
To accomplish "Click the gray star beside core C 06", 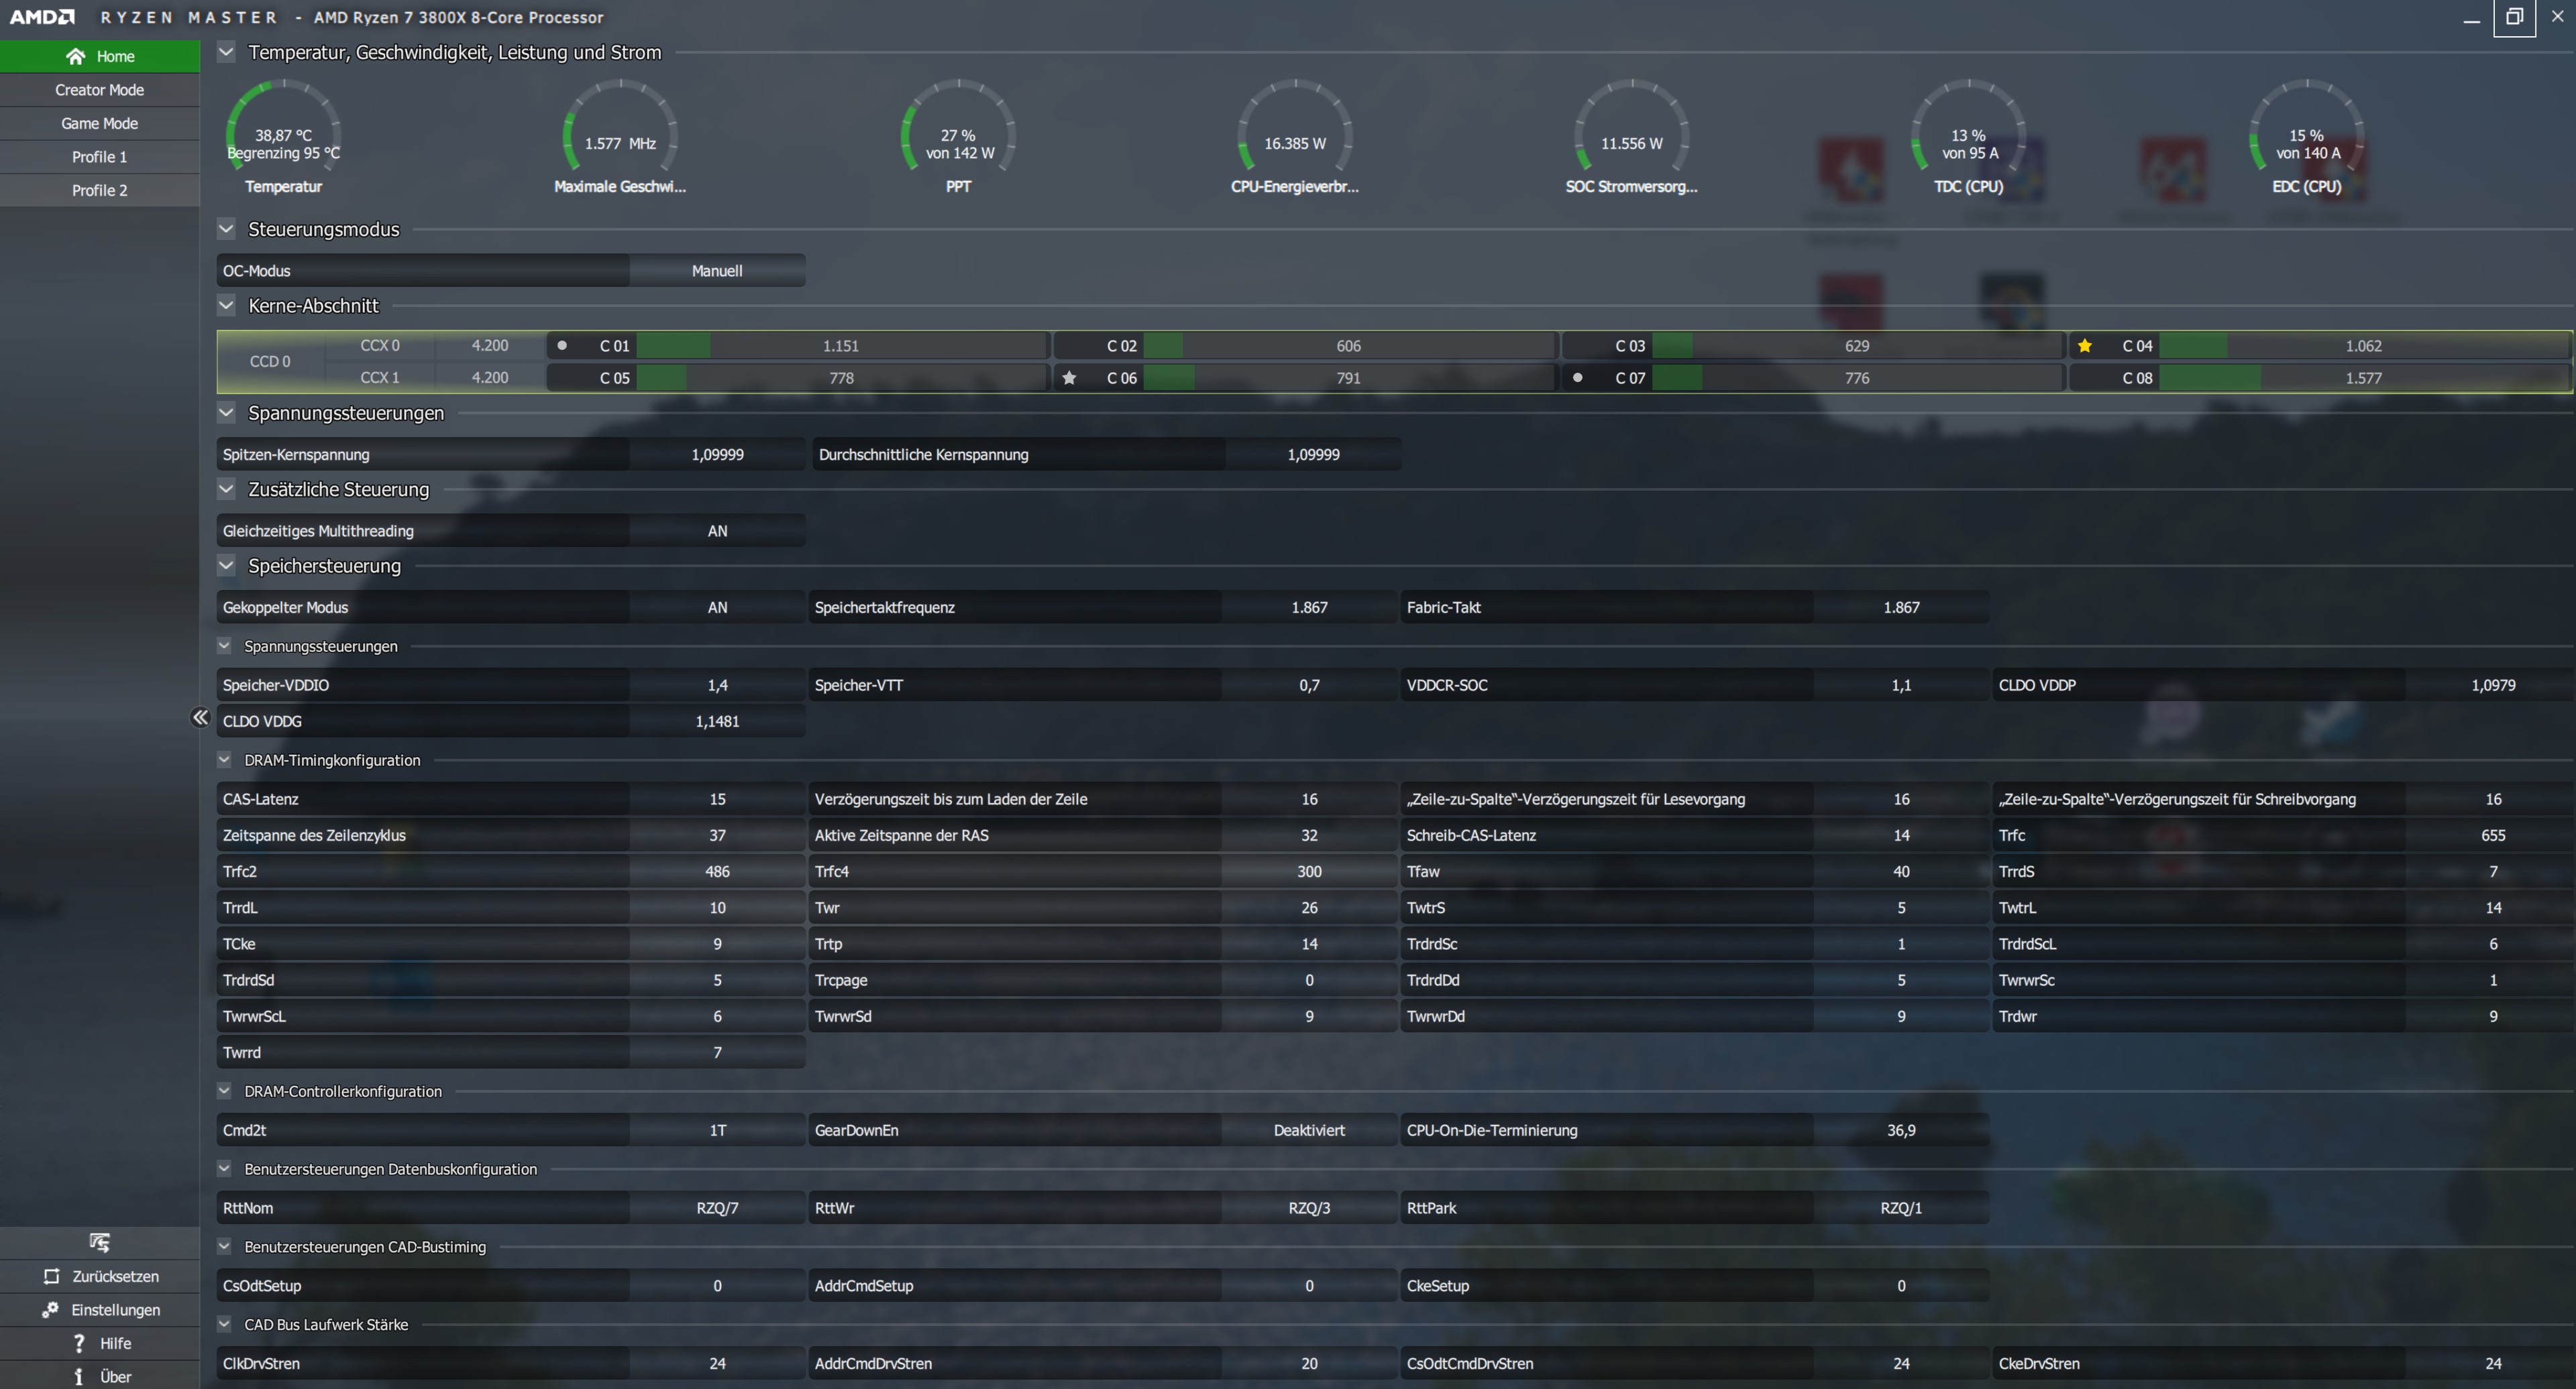I will [1069, 377].
